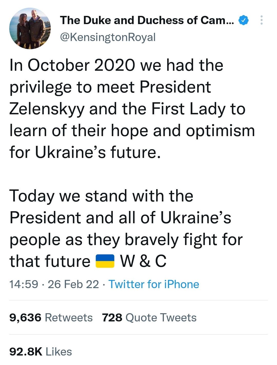Show the 92.8K Likes list
277x365 pixels.
point(41,352)
